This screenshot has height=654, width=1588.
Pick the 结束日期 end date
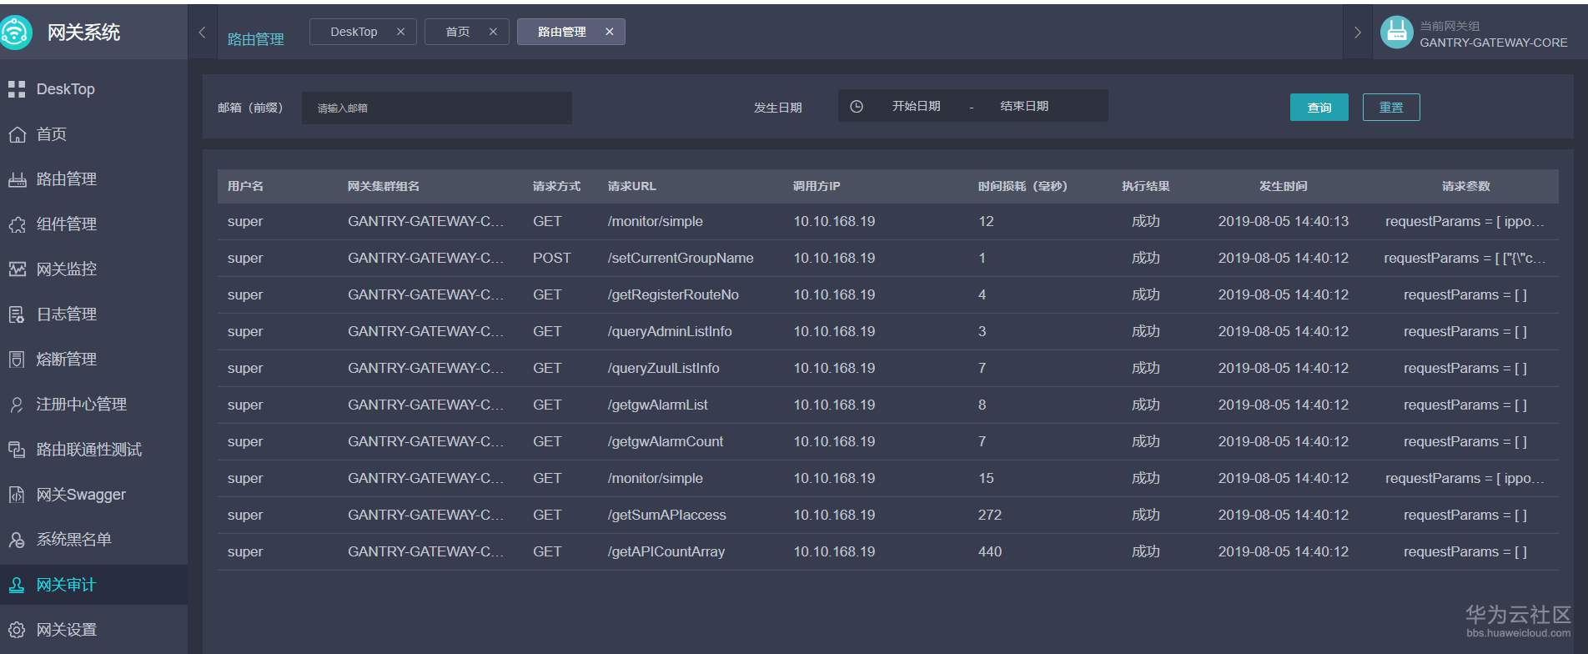coord(1024,107)
